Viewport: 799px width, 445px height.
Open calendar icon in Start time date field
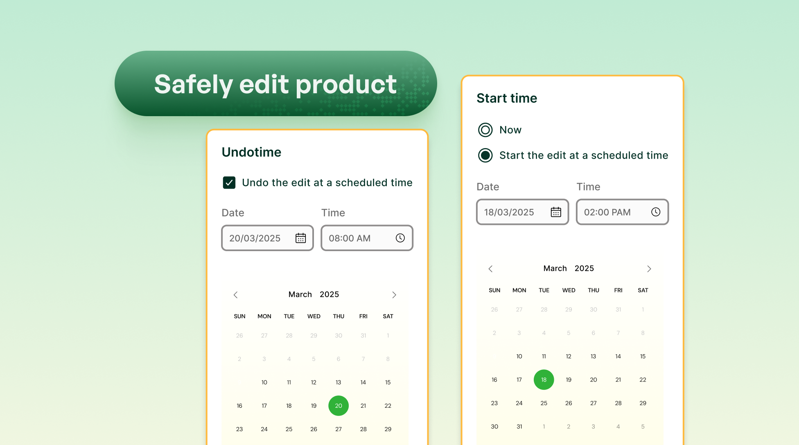(555, 212)
